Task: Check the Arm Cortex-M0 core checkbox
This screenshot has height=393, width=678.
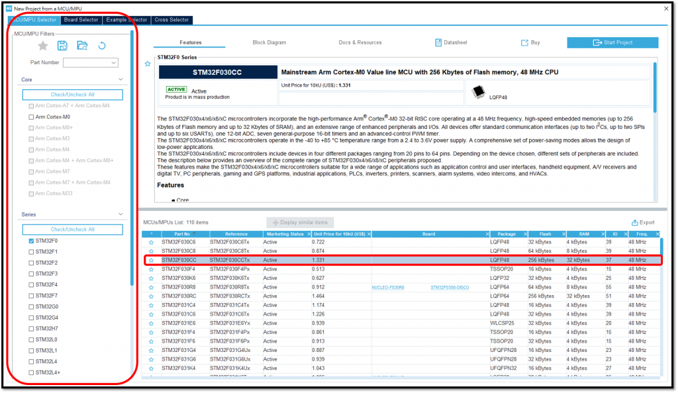Action: (x=31, y=118)
